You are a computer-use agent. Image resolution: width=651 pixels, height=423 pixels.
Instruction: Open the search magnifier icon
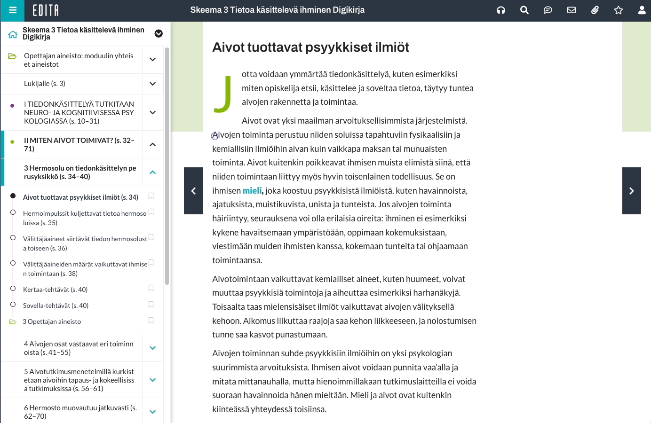(x=524, y=10)
